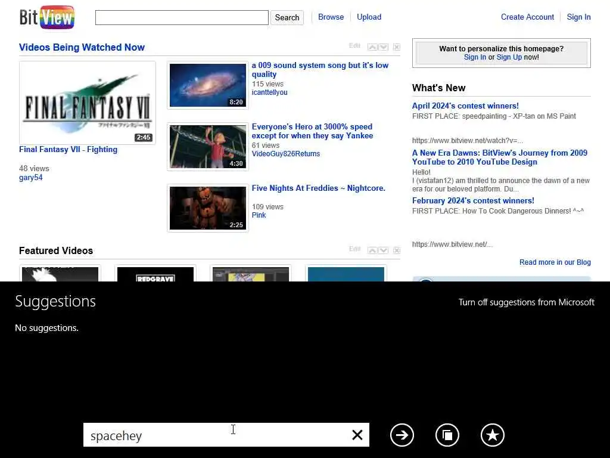
Task: Close the Featured Videos section
Action: tap(396, 250)
